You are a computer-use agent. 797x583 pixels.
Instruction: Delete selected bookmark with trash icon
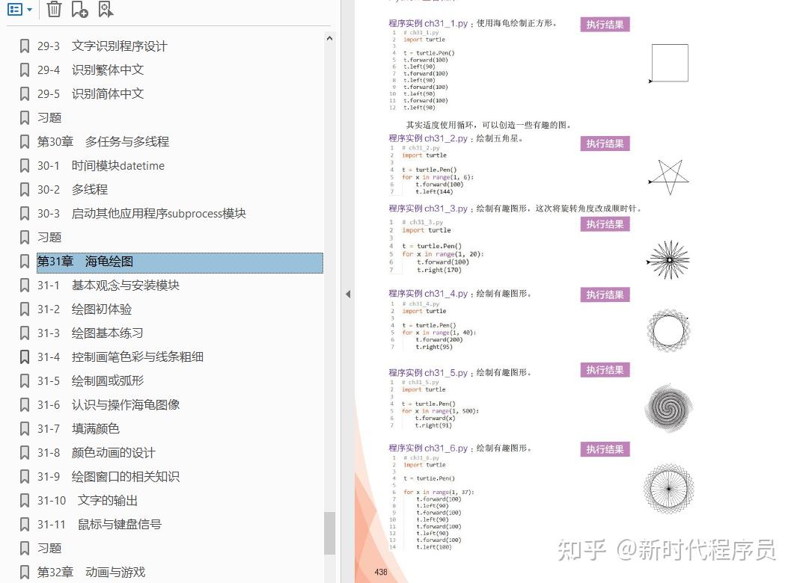(54, 9)
